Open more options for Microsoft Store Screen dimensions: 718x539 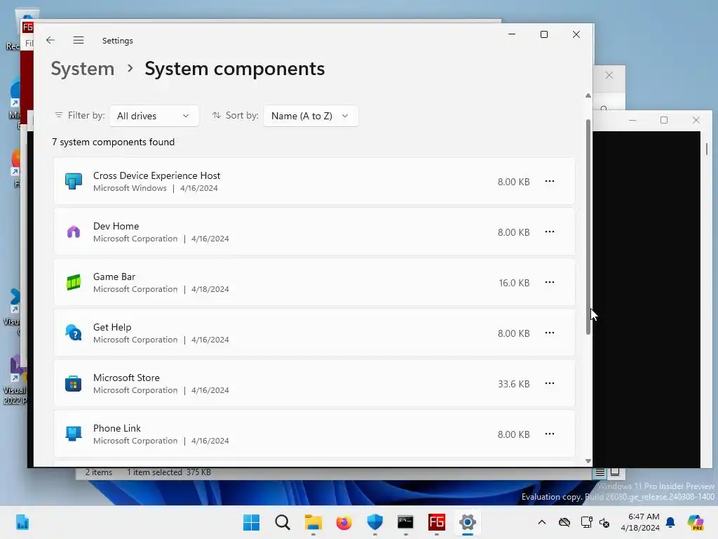[x=550, y=383]
